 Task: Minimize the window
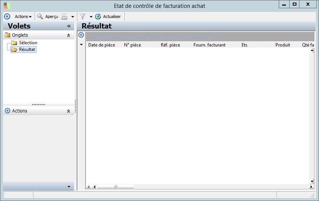coord(284,4)
